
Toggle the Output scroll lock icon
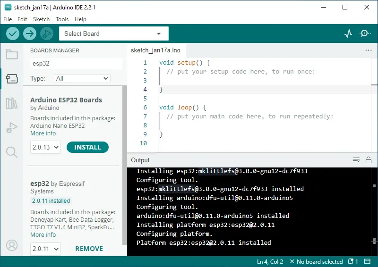click(x=369, y=160)
